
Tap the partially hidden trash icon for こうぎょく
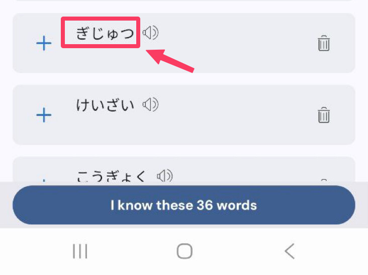[324, 180]
